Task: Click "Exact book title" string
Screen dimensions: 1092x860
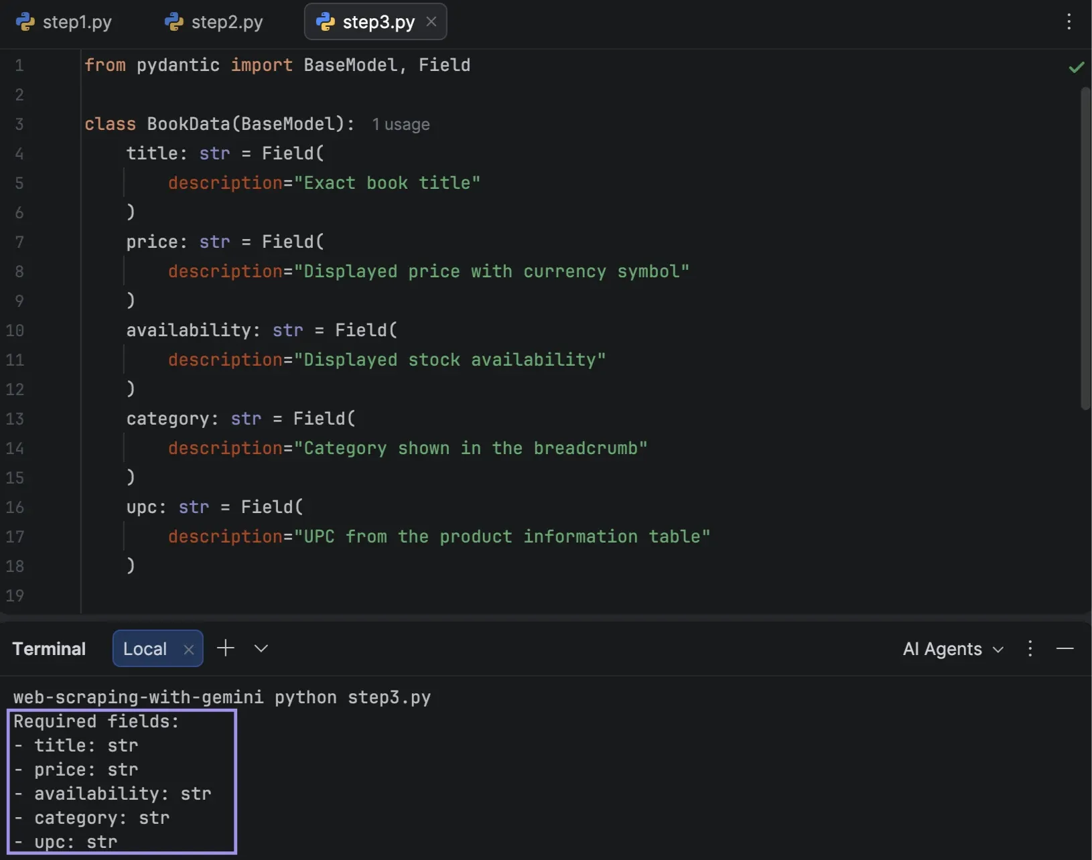Action: (387, 183)
